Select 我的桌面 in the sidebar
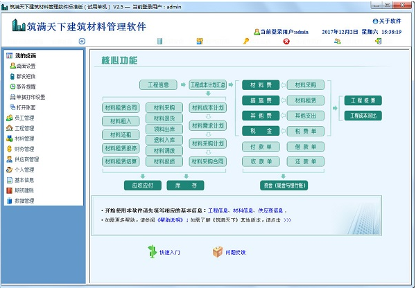The height and width of the screenshot is (288, 416). click(21, 55)
